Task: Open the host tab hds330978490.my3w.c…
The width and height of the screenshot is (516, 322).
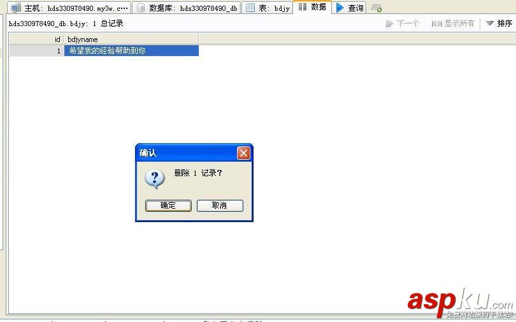Action: [69, 8]
